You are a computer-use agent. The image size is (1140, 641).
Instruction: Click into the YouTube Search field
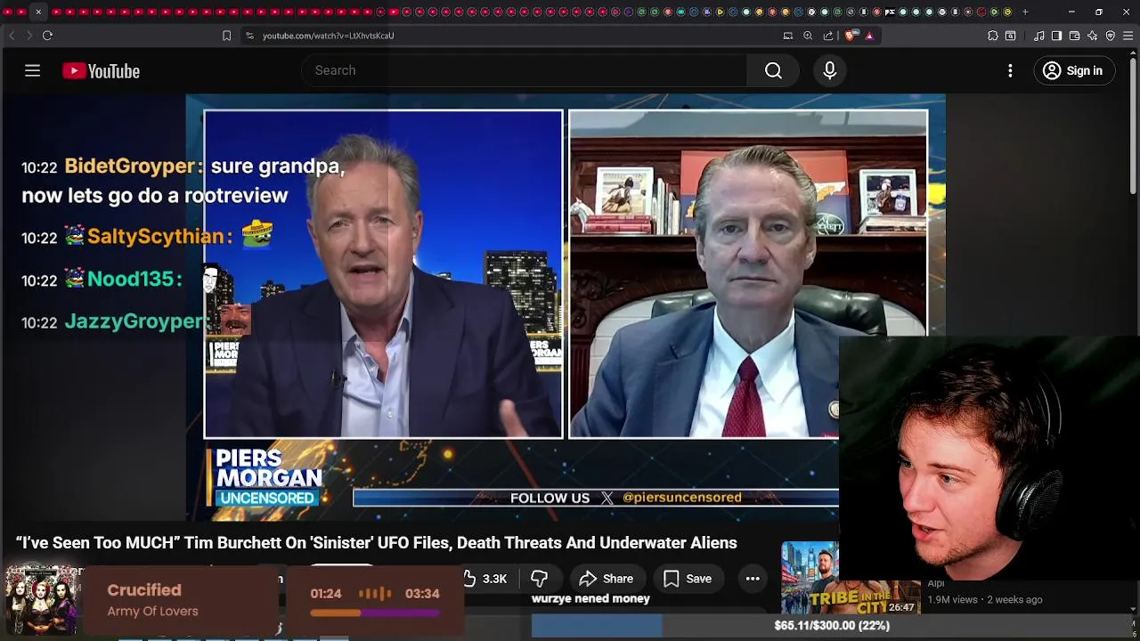pos(525,70)
